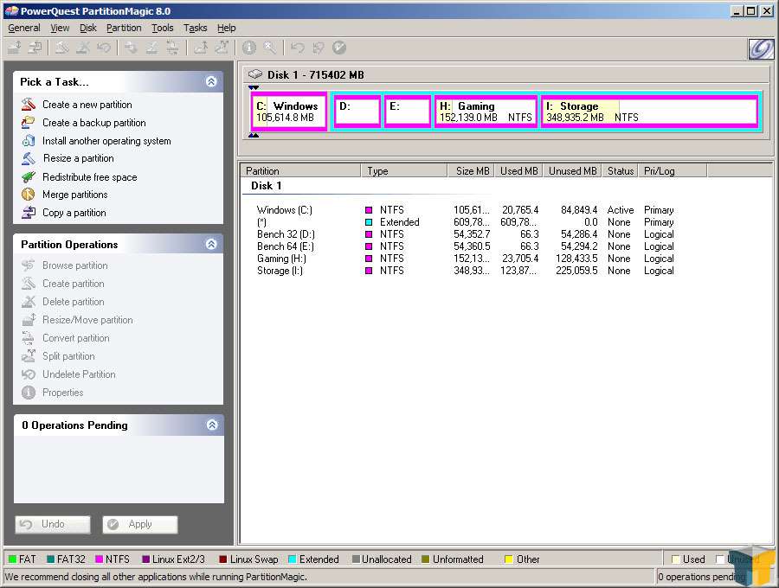Select I: Storage block in disk map
Image resolution: width=779 pixels, height=588 pixels.
[650, 112]
